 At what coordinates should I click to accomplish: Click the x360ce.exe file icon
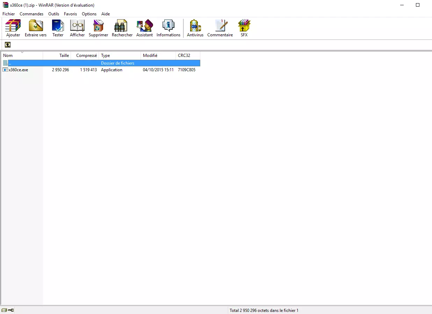pyautogui.click(x=5, y=70)
